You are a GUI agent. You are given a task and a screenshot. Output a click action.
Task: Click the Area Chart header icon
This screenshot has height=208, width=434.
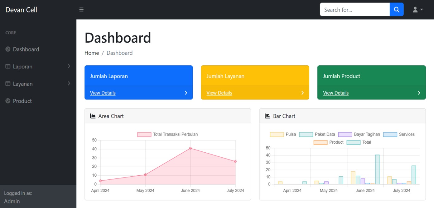[93, 116]
